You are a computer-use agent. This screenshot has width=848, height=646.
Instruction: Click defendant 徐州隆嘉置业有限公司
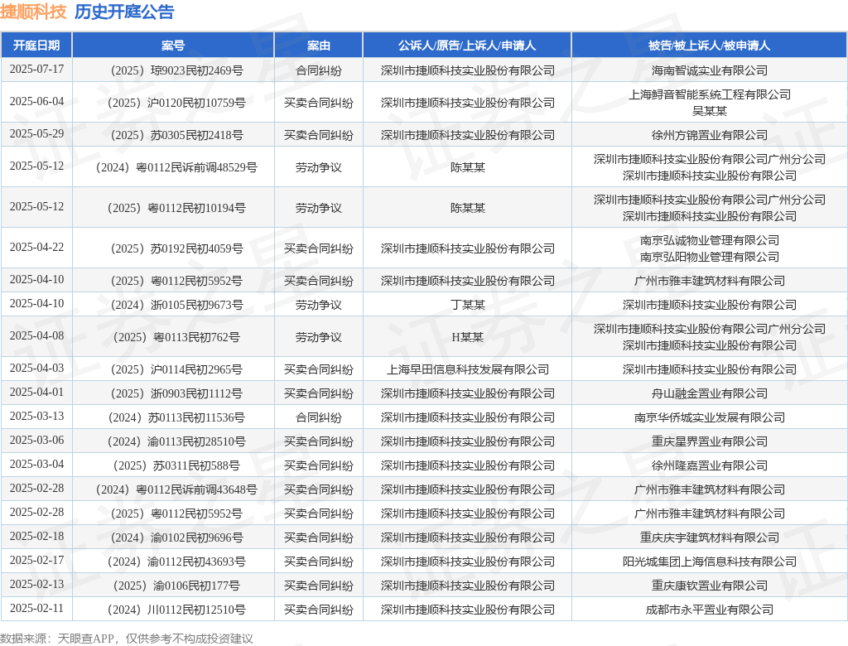(x=710, y=465)
